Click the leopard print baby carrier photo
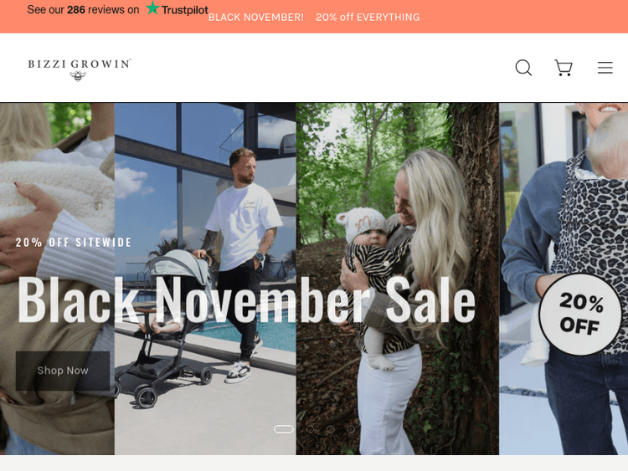 pos(564,279)
